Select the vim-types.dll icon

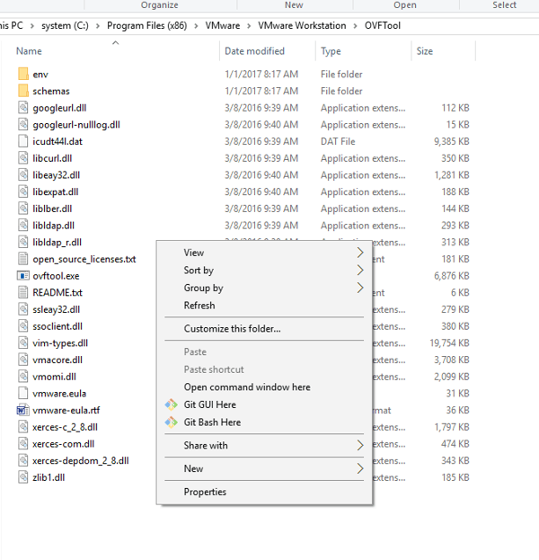(x=22, y=342)
